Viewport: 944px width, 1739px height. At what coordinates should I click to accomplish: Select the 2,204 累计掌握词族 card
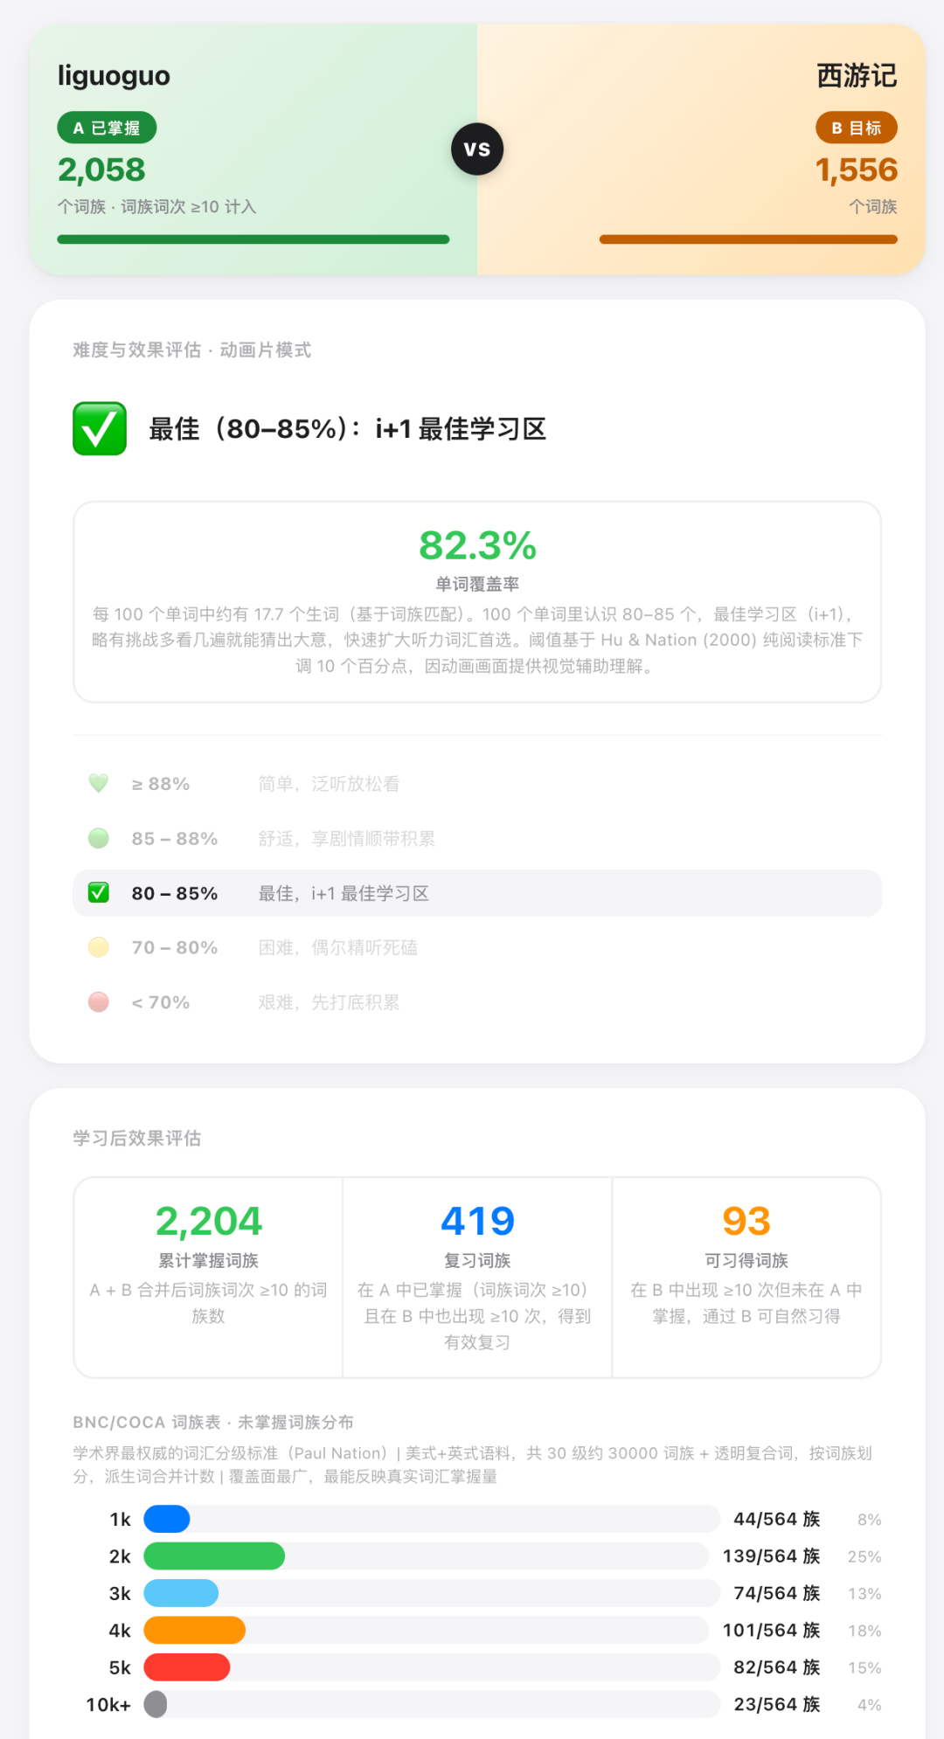tap(209, 1276)
